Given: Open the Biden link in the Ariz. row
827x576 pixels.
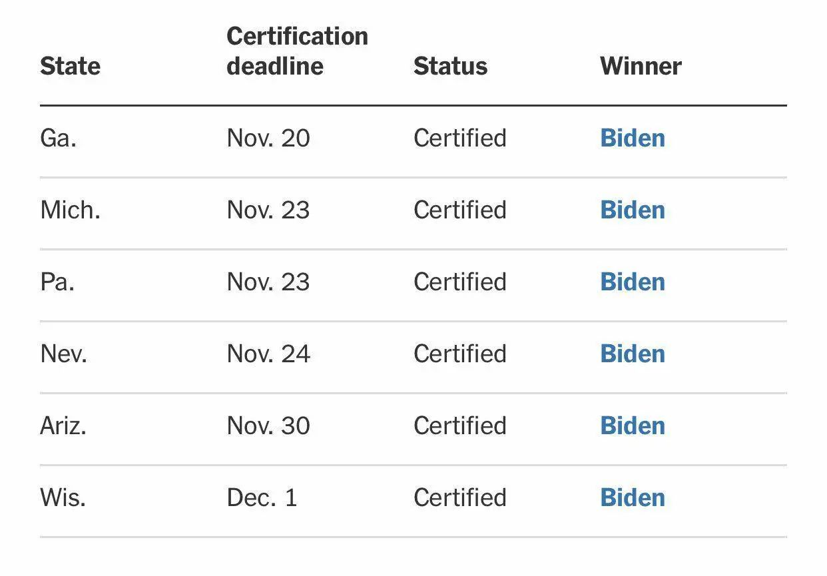Looking at the screenshot, I should point(633,426).
